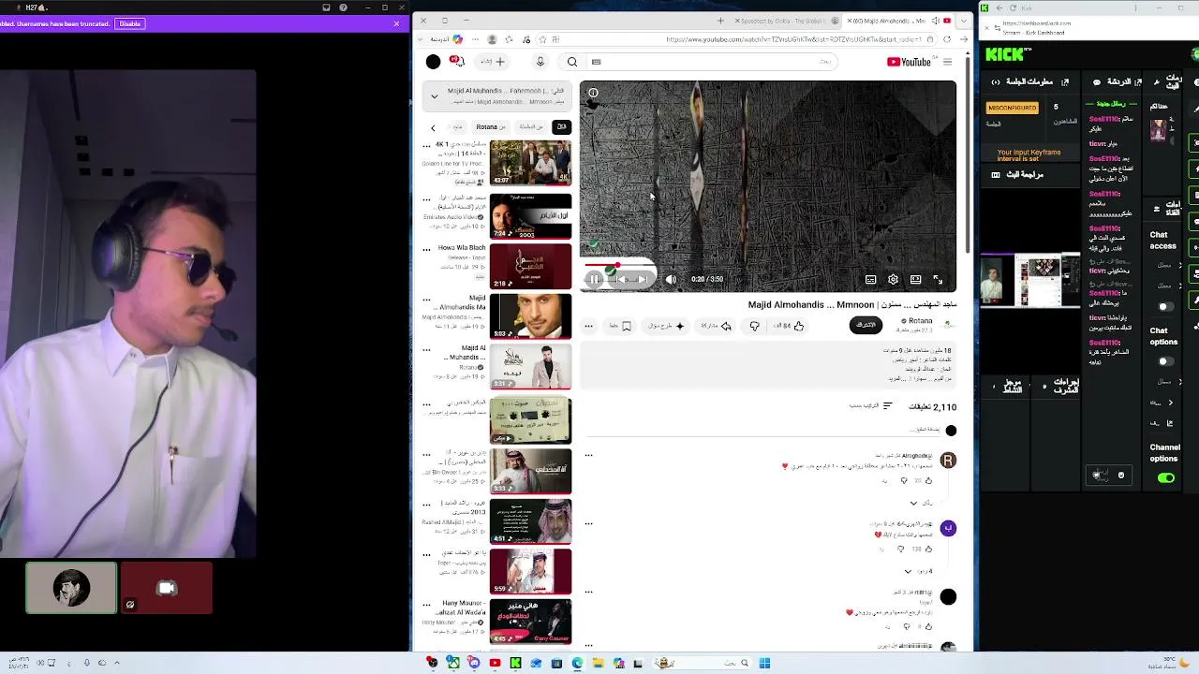Start voice search with microphone icon

click(540, 62)
